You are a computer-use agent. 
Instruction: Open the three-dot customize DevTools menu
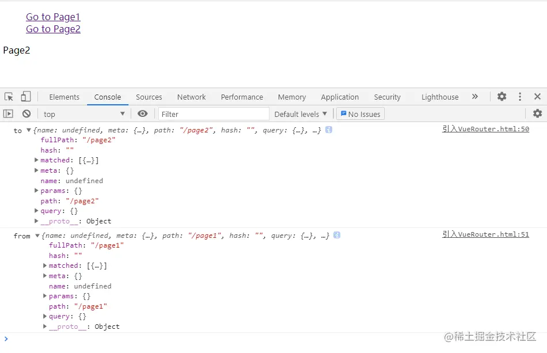(x=520, y=97)
